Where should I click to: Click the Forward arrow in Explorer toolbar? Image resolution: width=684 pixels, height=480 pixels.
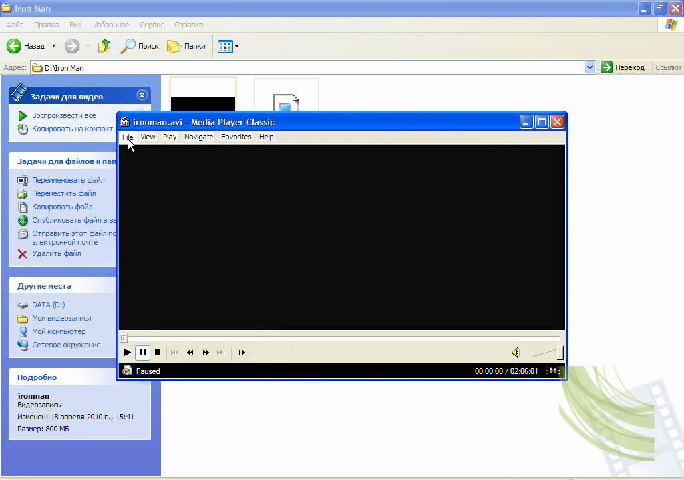[72, 46]
